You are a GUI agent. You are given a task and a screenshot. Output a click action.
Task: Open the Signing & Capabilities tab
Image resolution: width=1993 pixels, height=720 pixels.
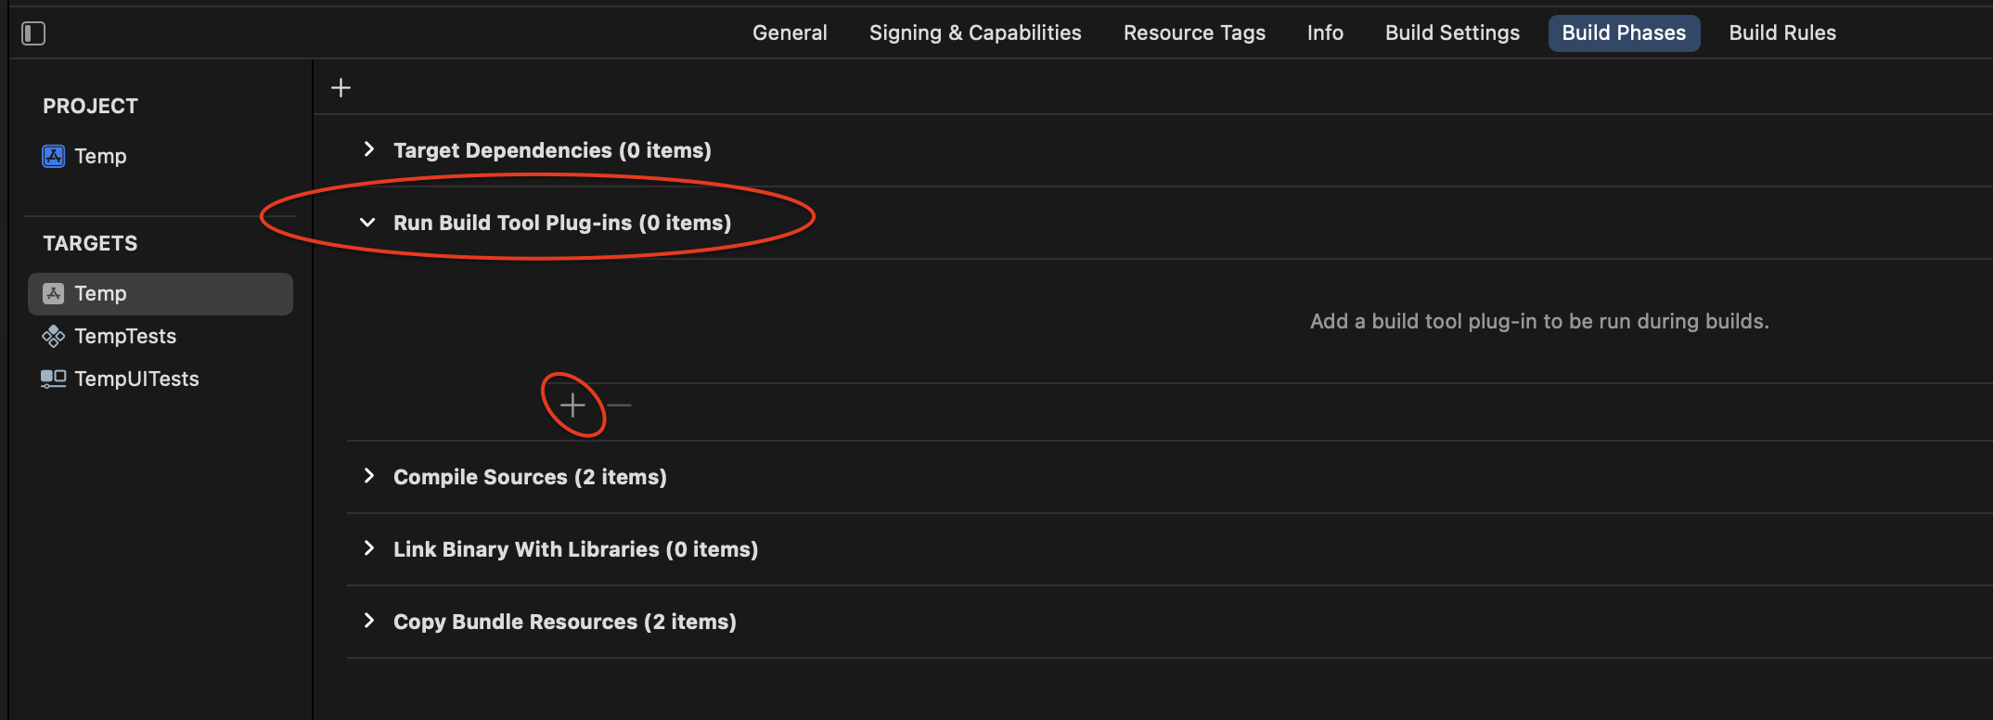[975, 32]
